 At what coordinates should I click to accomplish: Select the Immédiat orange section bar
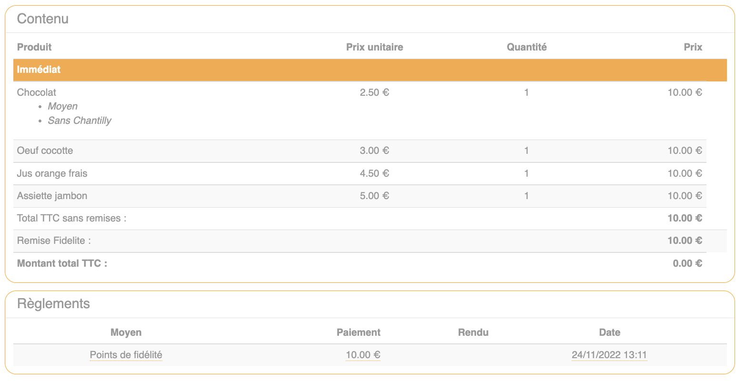[369, 70]
